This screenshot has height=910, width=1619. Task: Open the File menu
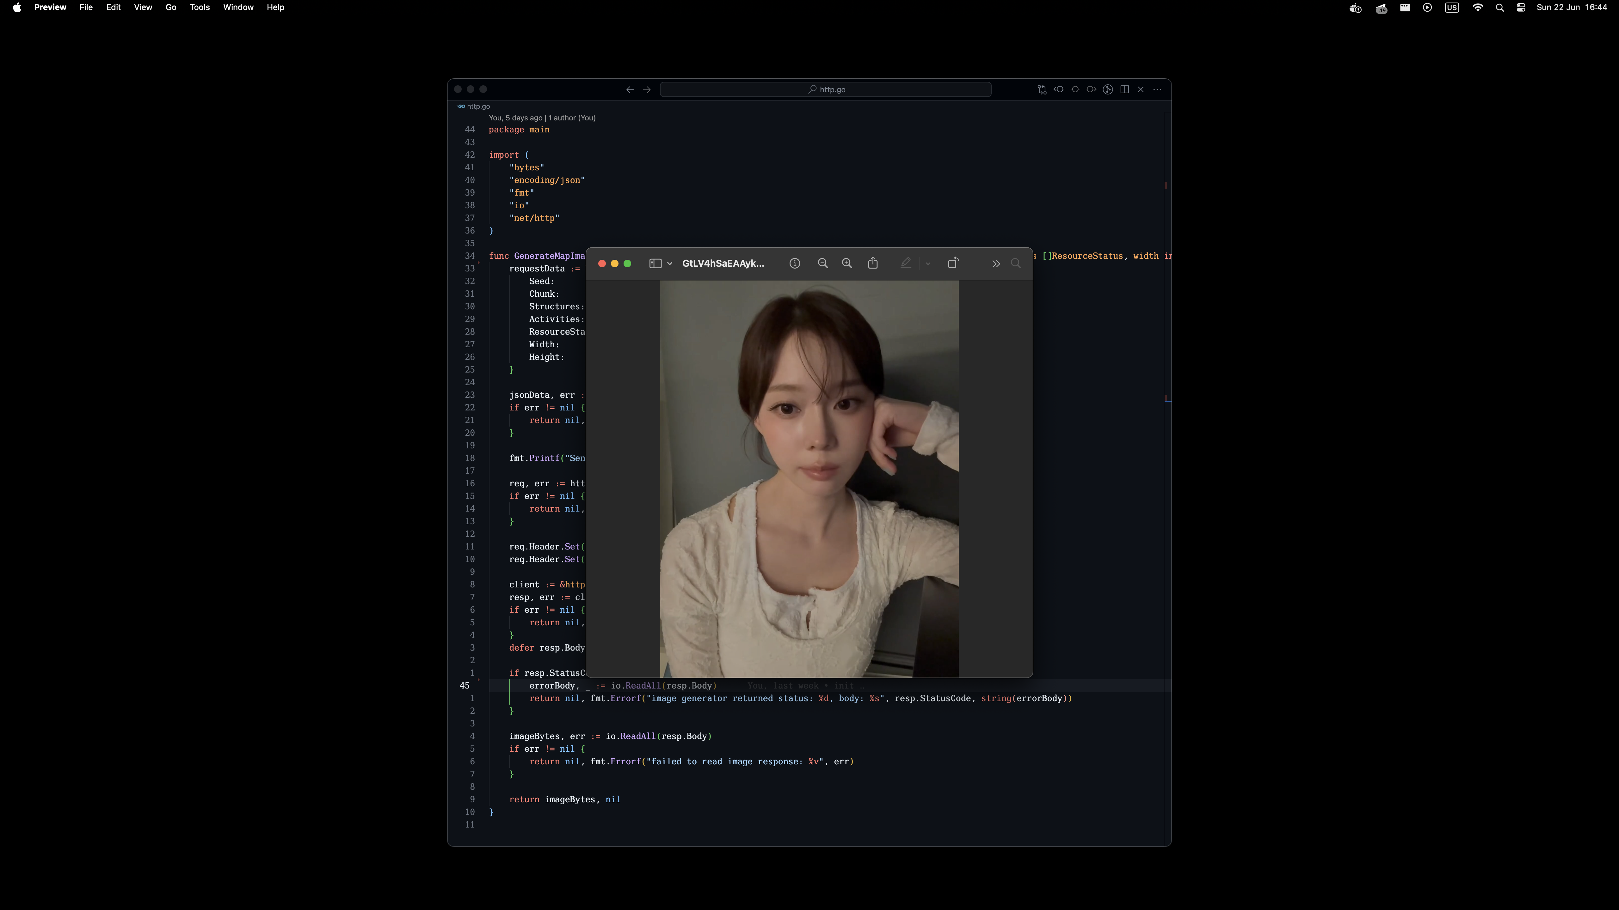(86, 8)
